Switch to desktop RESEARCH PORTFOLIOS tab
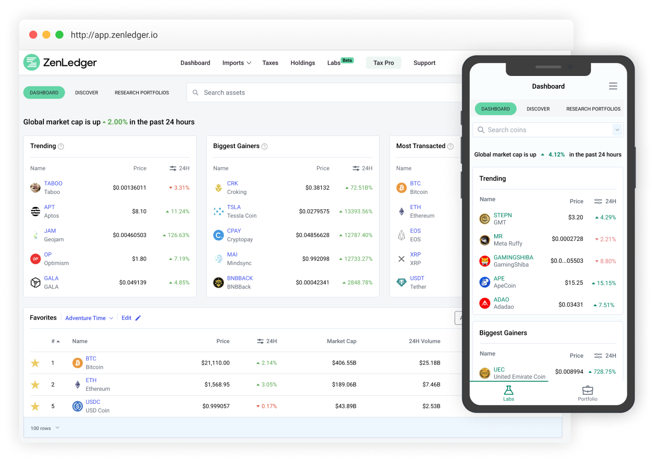 [x=142, y=93]
